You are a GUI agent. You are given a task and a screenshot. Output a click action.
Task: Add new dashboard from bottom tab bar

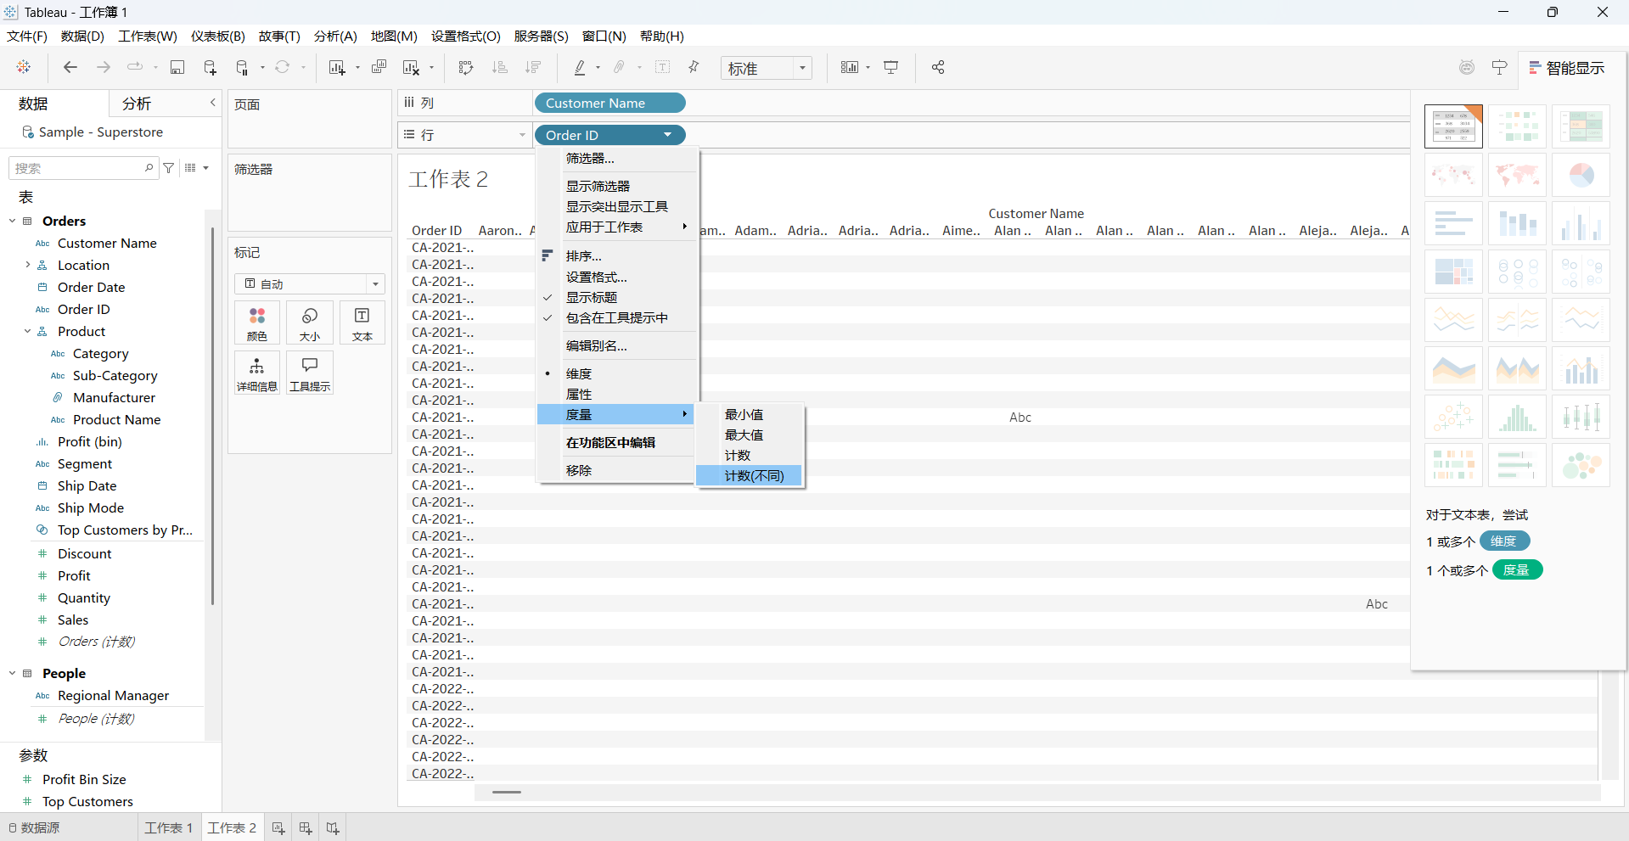(306, 827)
